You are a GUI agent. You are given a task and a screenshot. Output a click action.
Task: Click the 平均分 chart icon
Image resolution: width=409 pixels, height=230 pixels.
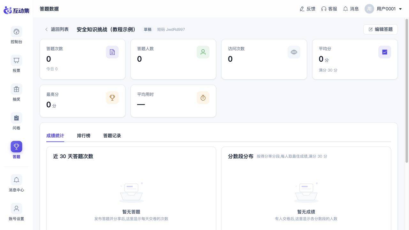385,52
